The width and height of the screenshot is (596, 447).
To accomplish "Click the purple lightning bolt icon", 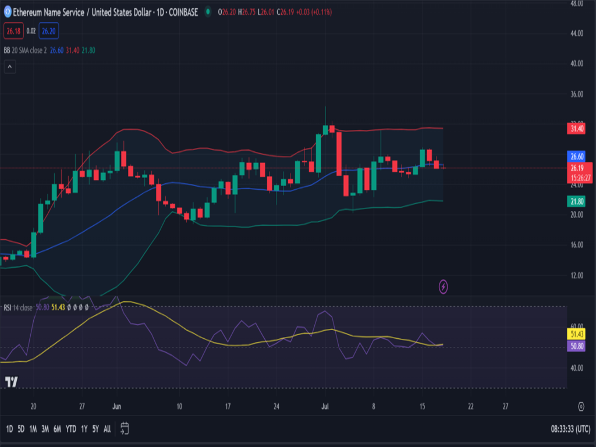I will [444, 286].
